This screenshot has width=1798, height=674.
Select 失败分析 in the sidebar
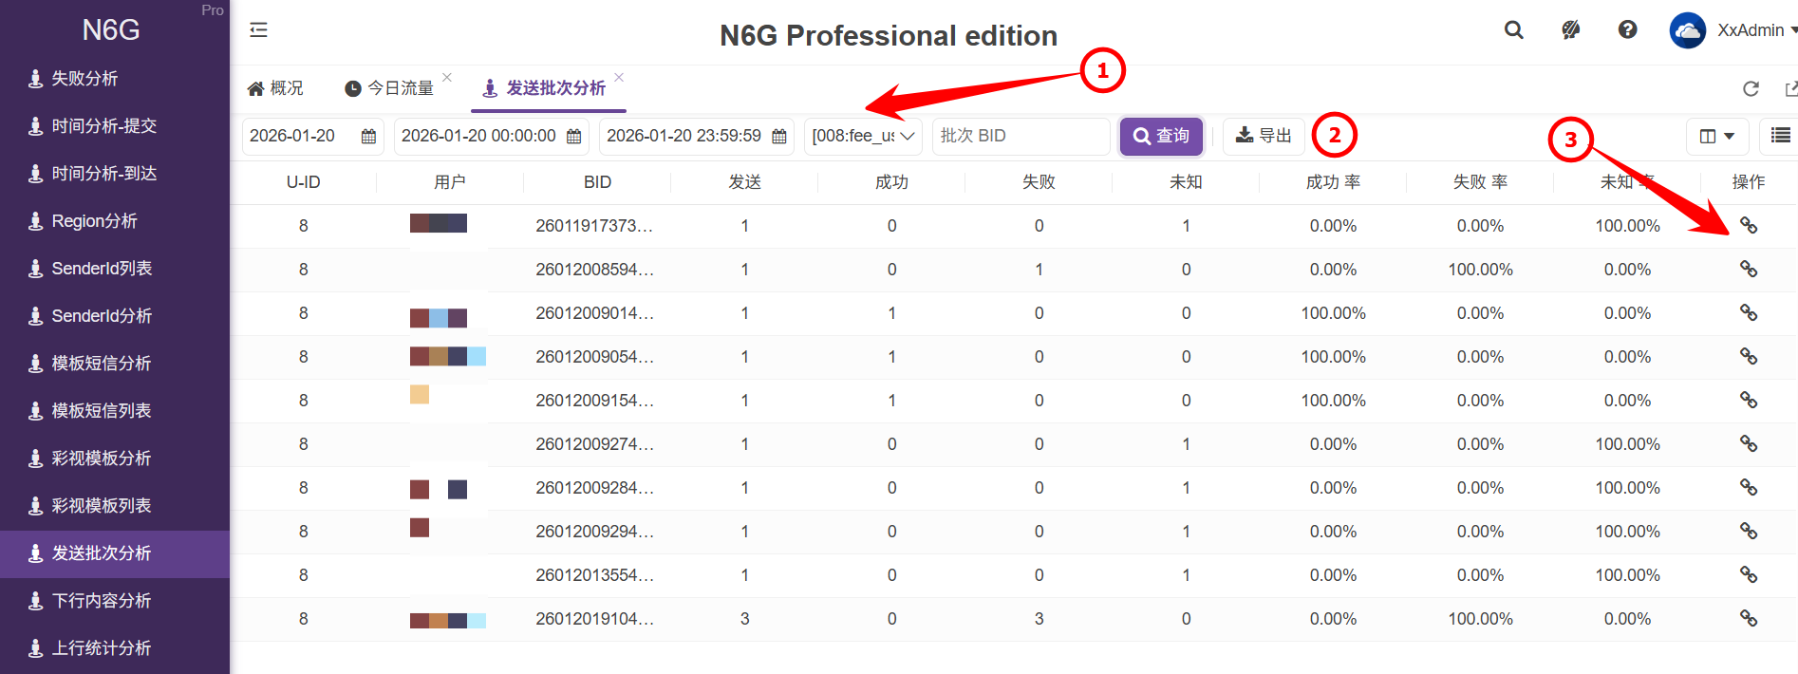(x=84, y=79)
